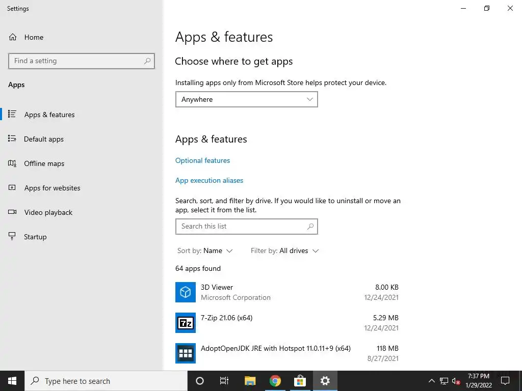Select 3D Viewer app name

pos(217,287)
